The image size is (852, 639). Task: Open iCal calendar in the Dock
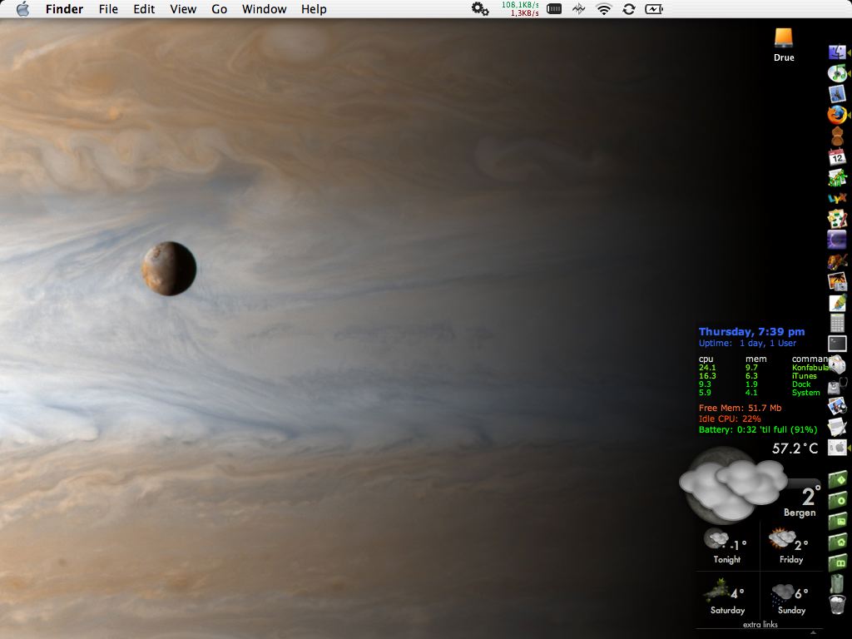pos(837,156)
